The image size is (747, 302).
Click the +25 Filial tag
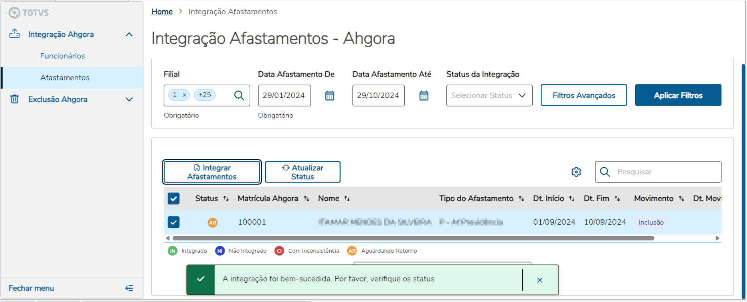point(205,95)
